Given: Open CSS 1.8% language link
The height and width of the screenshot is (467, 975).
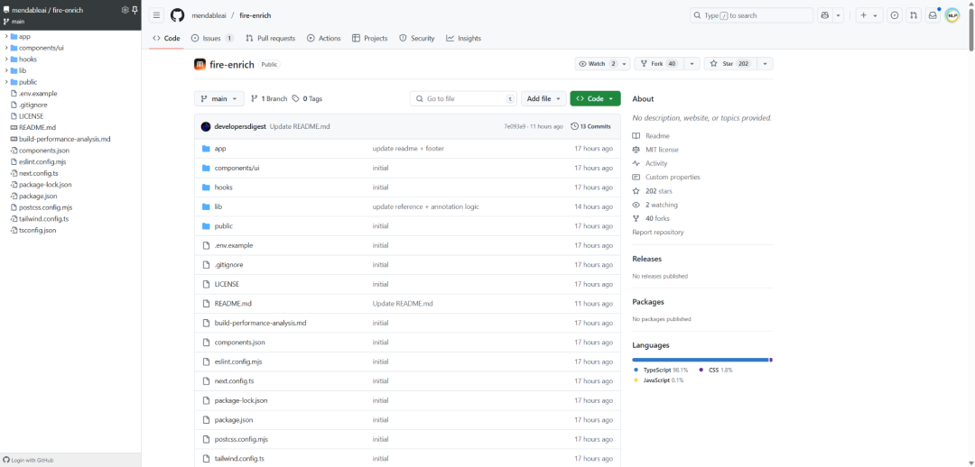Looking at the screenshot, I should pos(716,370).
